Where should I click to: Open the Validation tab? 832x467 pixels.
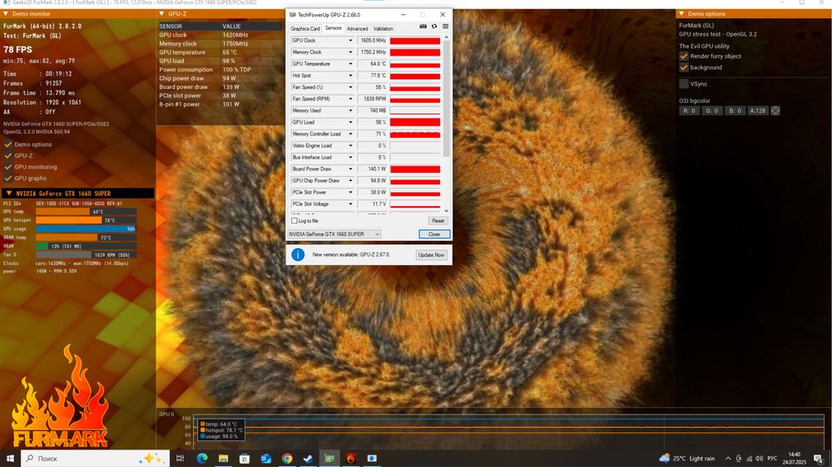(x=383, y=28)
